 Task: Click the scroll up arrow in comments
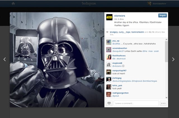click(166, 40)
